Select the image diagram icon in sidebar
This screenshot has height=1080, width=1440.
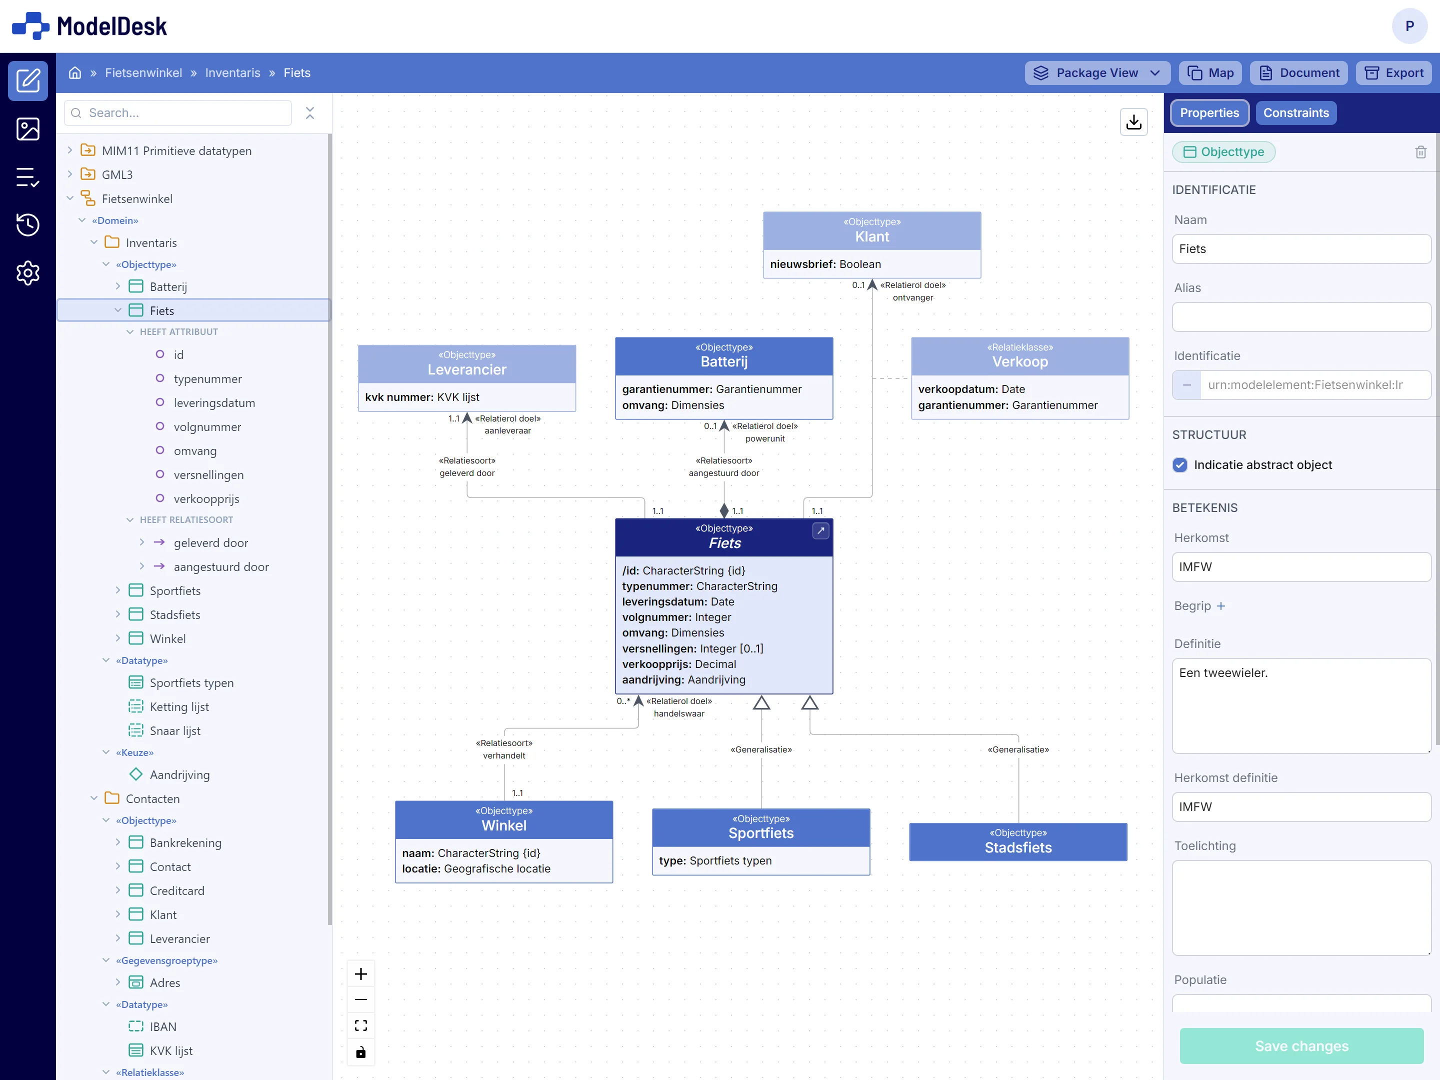pos(28,129)
